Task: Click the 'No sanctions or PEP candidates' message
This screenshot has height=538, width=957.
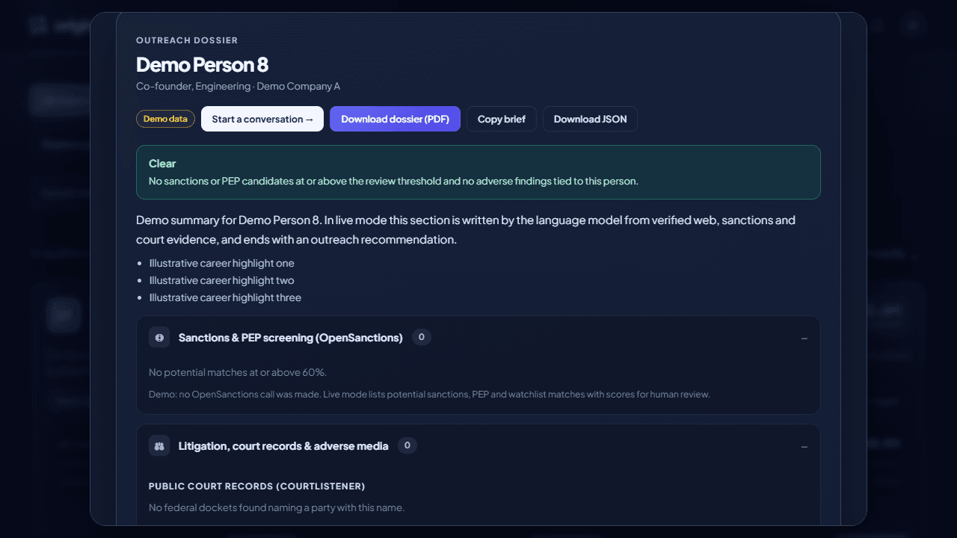Action: [393, 181]
